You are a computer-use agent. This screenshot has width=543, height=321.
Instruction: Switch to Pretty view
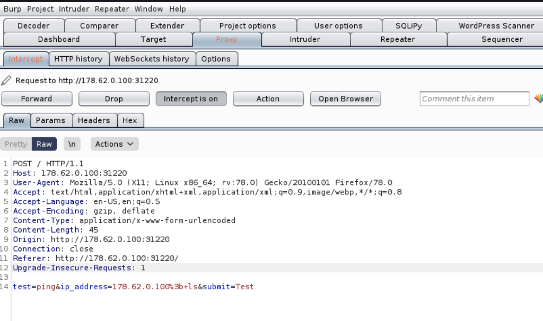[x=16, y=144]
